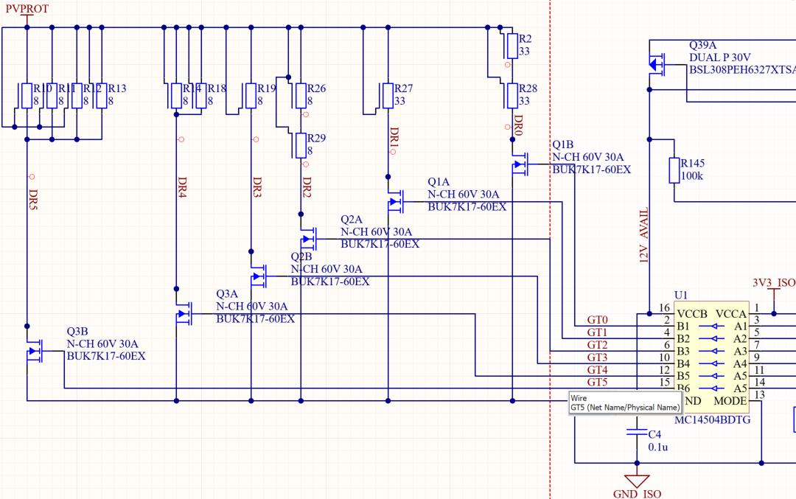The image size is (796, 499).
Task: Click the U1 designator text
Action: [681, 296]
